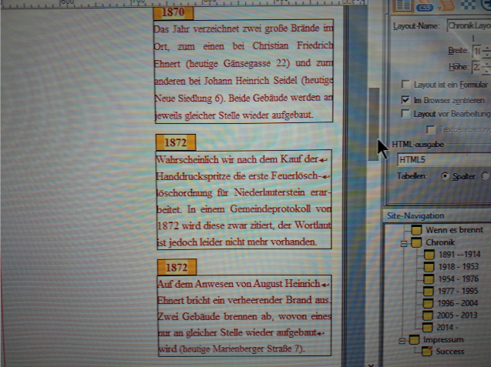Select the 'Success' page in the tree
The image size is (491, 367).
[x=450, y=352]
